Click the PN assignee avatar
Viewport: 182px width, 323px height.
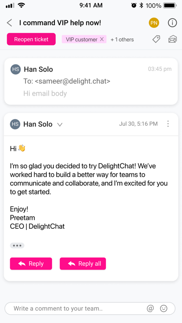pos(154,23)
